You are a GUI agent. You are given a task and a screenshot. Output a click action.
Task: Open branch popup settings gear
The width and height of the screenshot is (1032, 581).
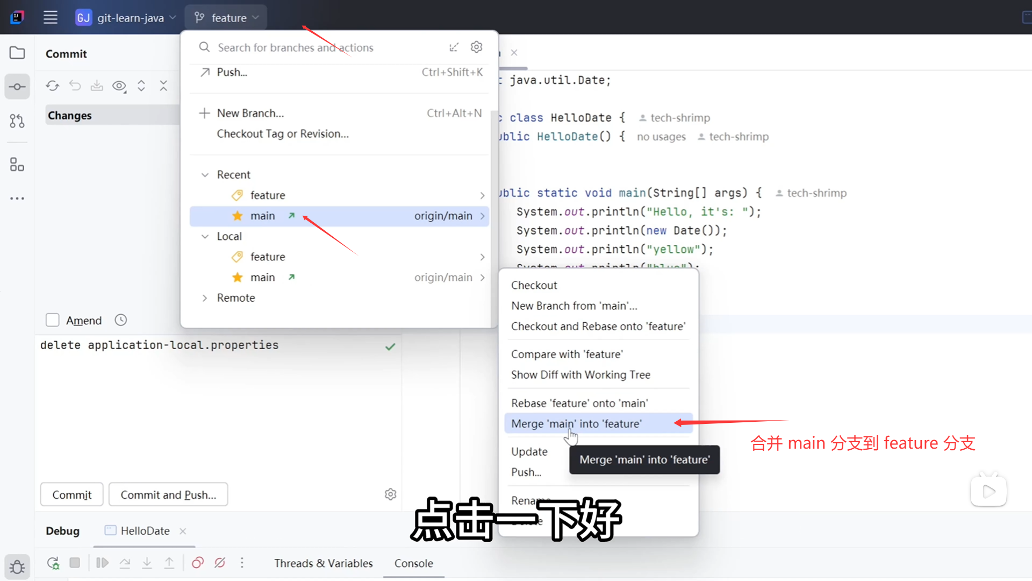476,47
